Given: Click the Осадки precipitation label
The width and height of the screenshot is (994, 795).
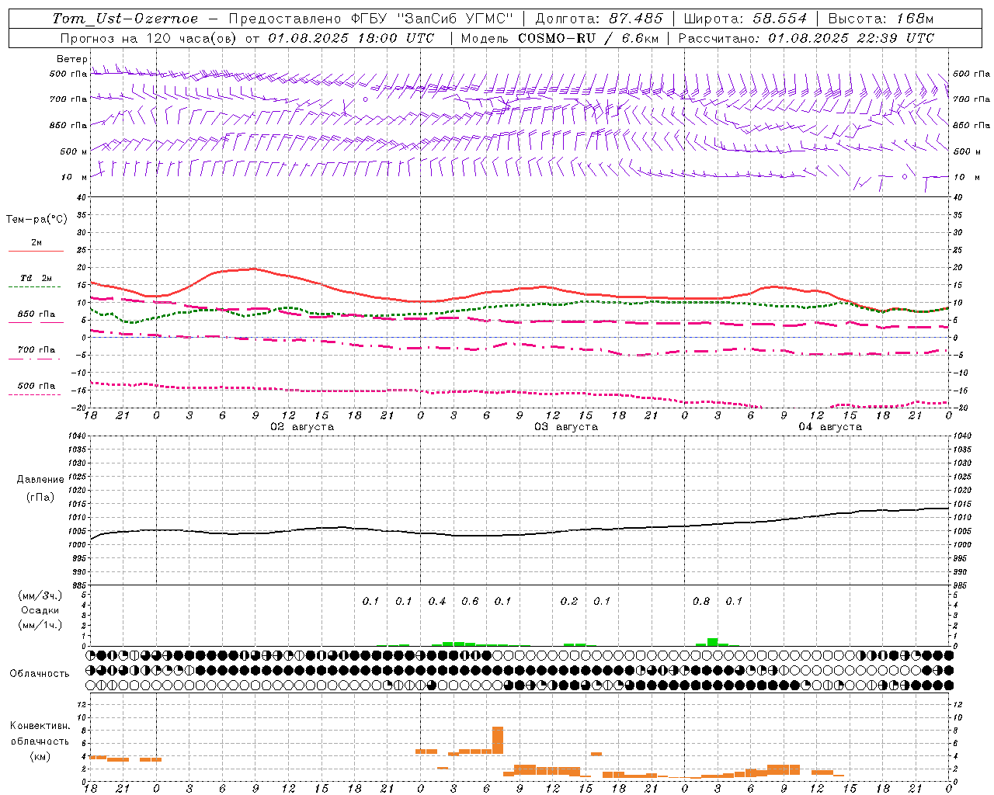Looking at the screenshot, I should point(40,610).
